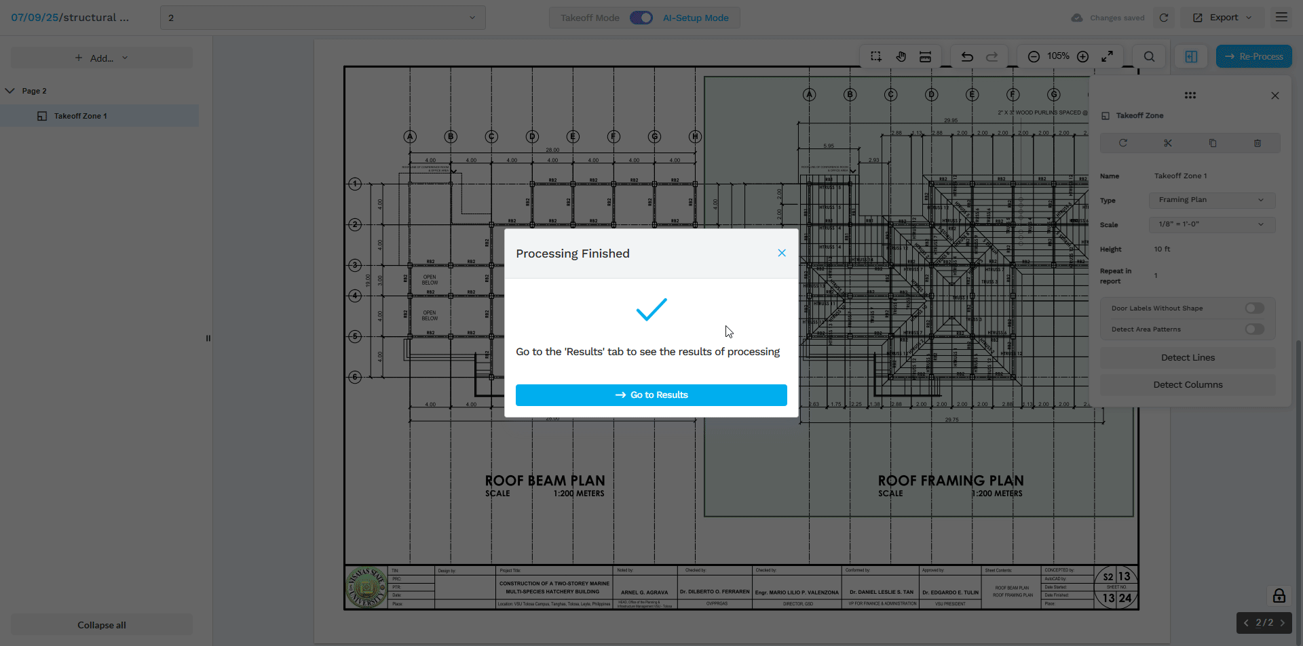1303x646 pixels.
Task: Delete zone using the trash icon
Action: (x=1257, y=143)
